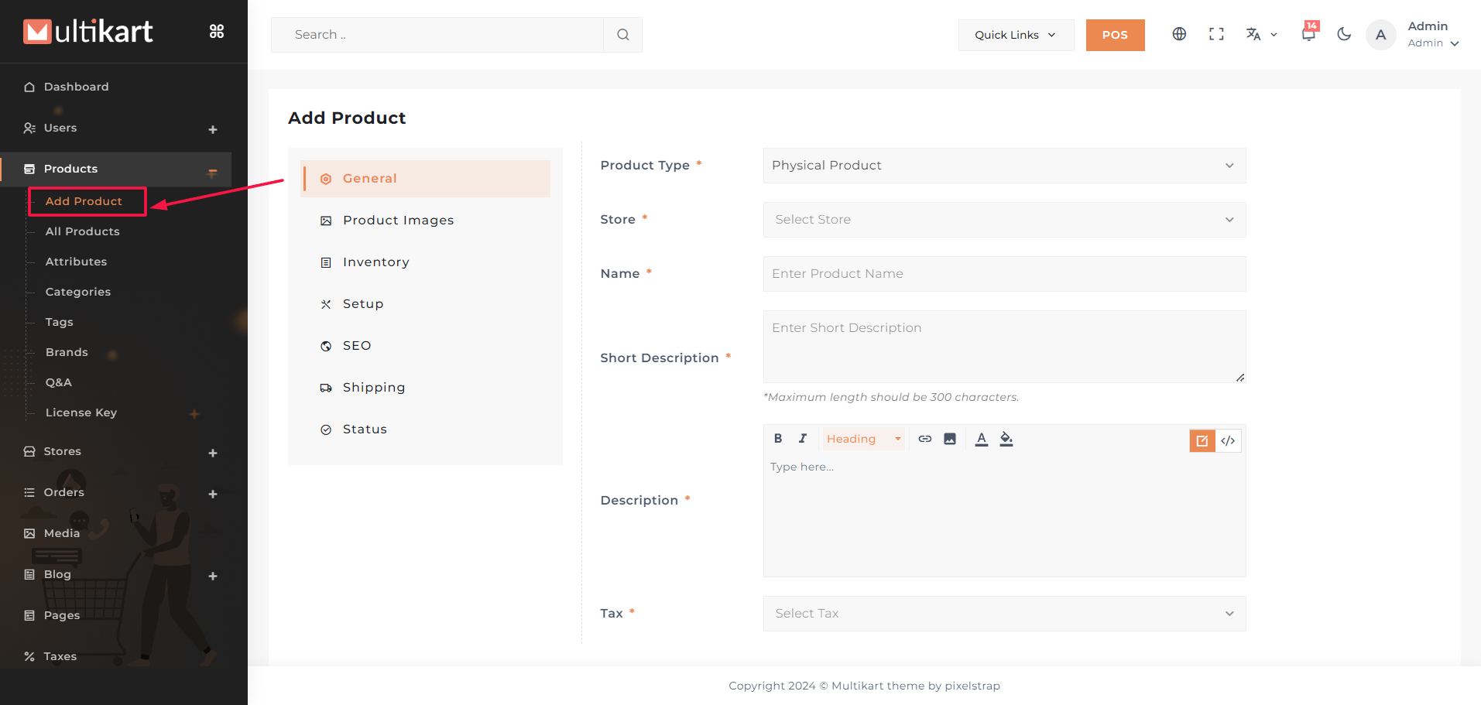The width and height of the screenshot is (1481, 705).
Task: Open the Product Type dropdown
Action: (x=1004, y=166)
